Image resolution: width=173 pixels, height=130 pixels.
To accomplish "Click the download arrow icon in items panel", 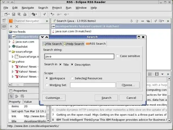I will tap(157, 74).
